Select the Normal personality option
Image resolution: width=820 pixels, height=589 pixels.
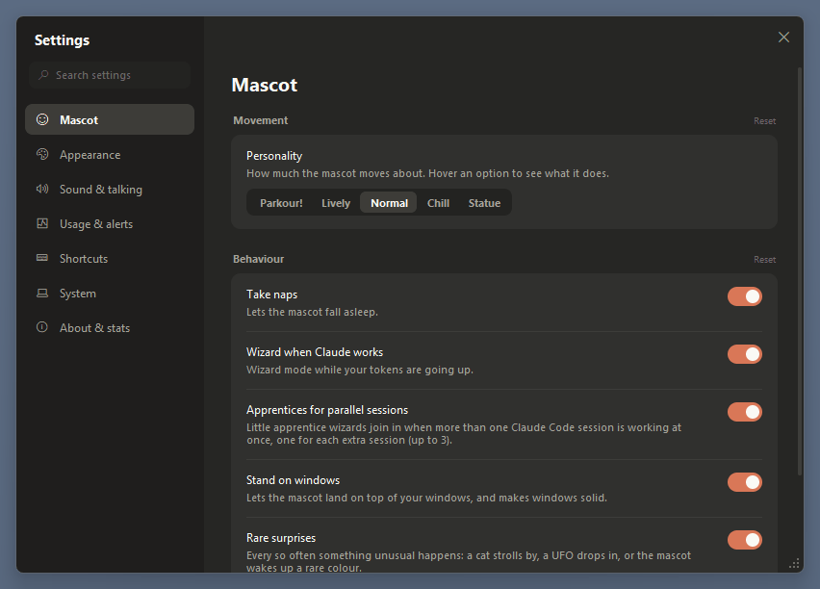pyautogui.click(x=389, y=203)
